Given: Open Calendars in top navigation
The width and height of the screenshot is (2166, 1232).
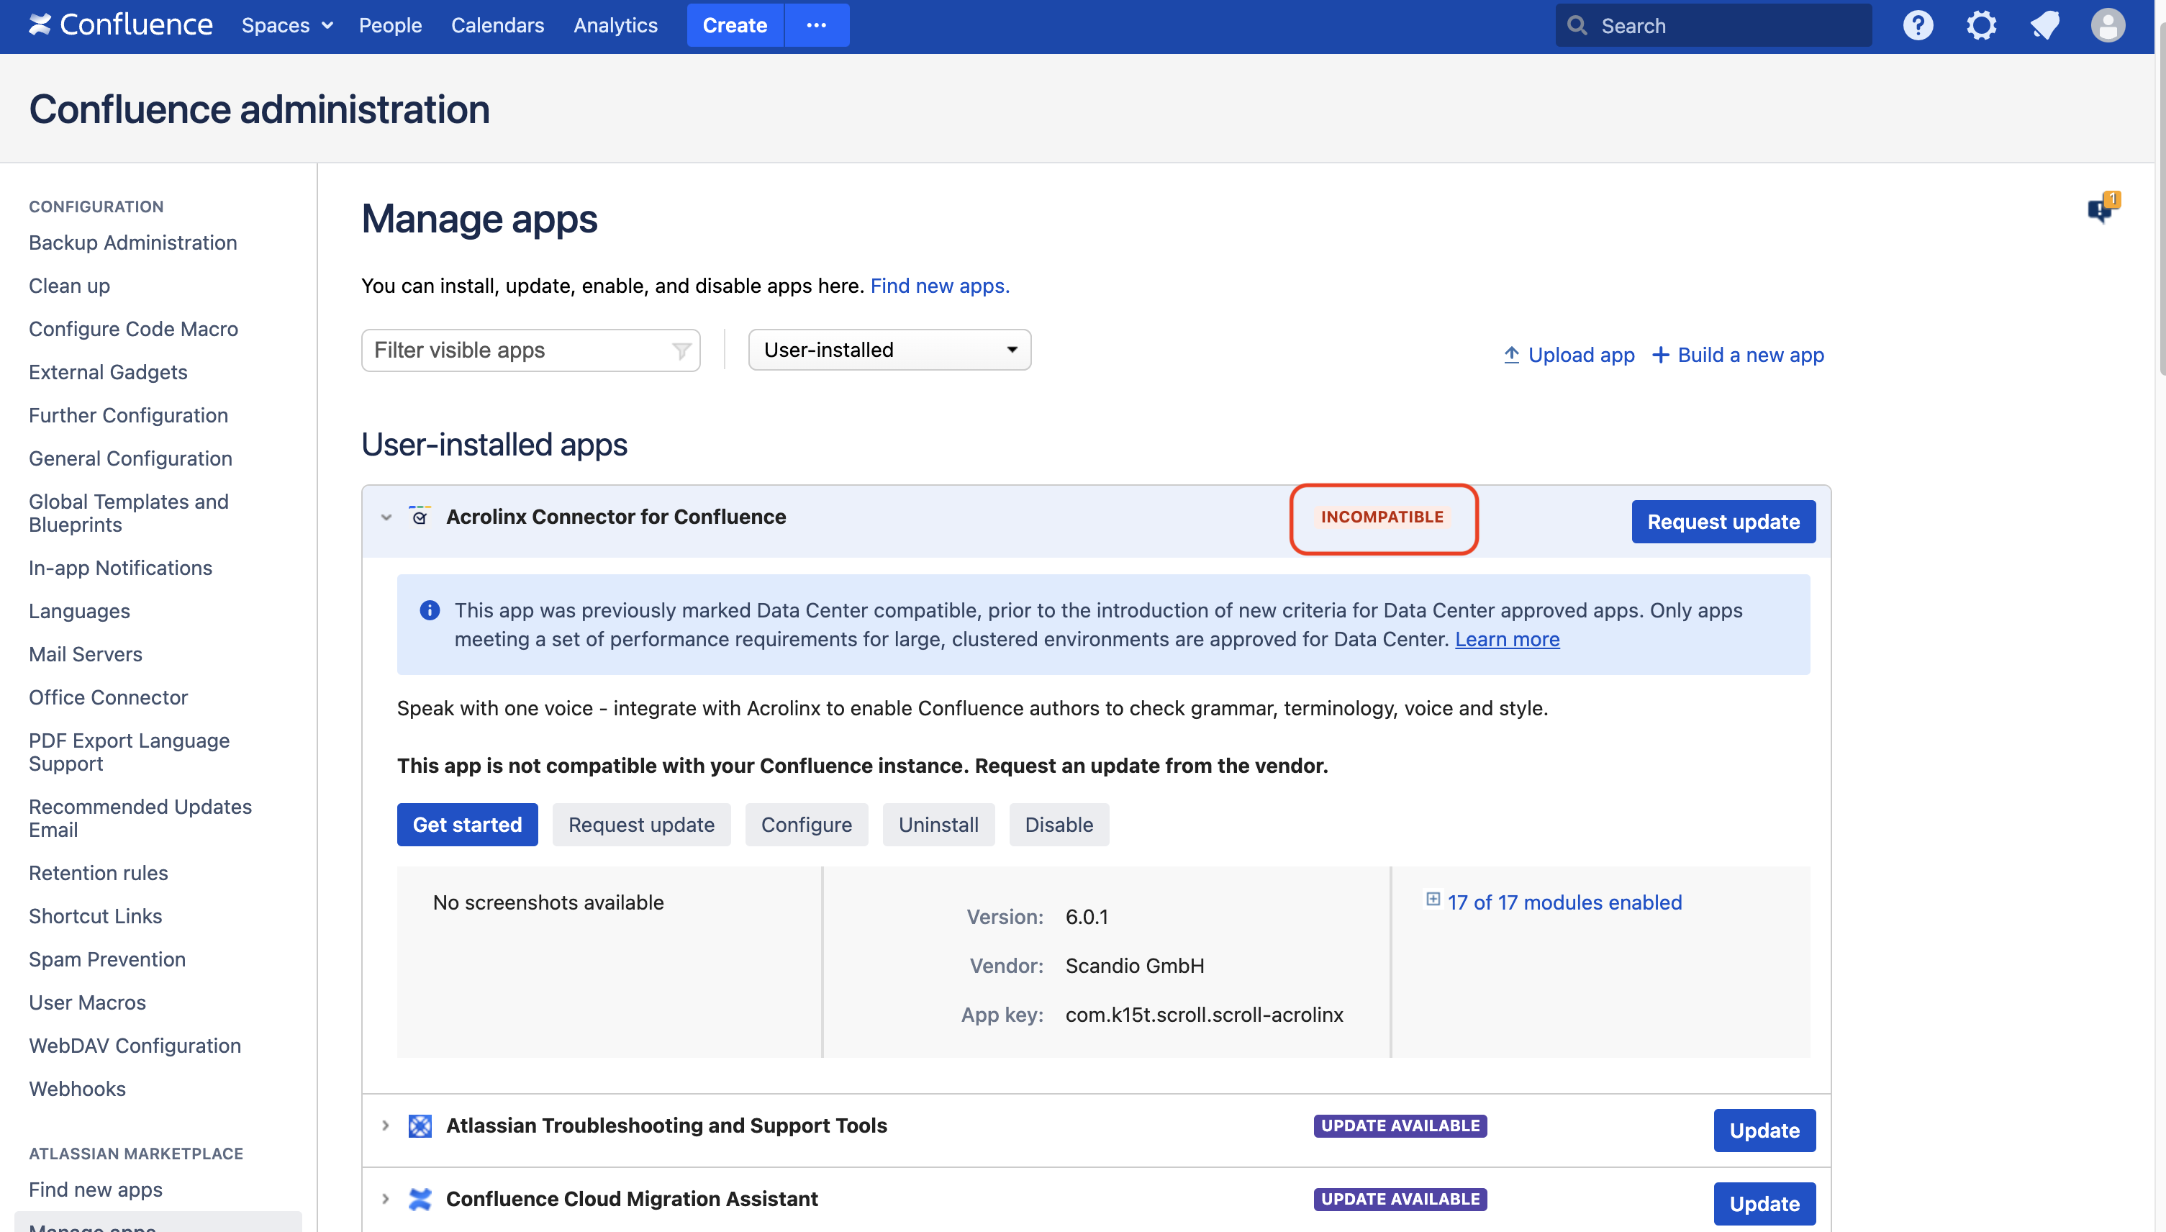Looking at the screenshot, I should tap(497, 25).
